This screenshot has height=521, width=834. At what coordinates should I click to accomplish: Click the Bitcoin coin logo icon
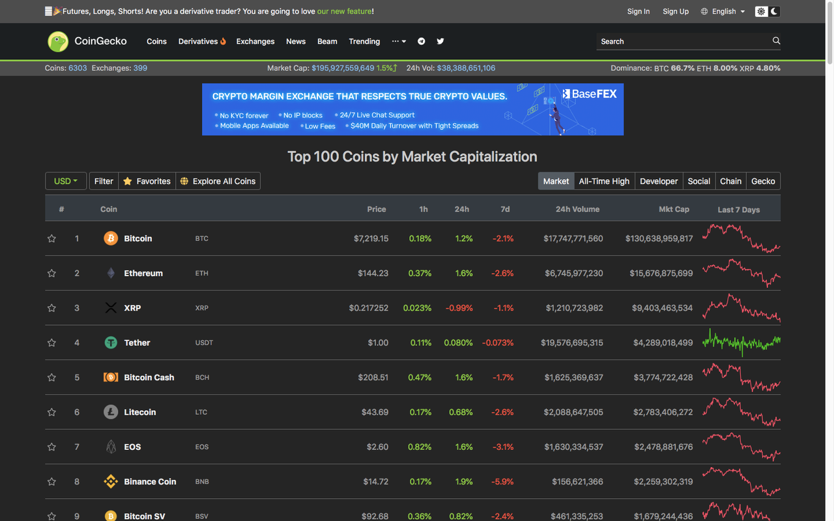111,238
